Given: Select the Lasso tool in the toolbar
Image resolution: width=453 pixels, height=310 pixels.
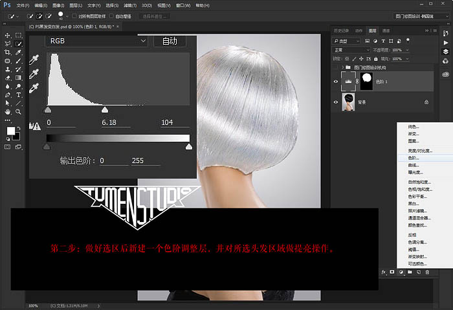Looking at the screenshot, I should [8, 44].
